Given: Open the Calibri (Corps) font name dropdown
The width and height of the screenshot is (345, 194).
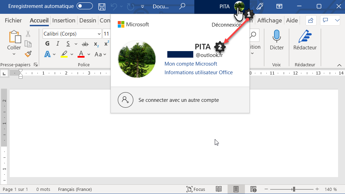Looking at the screenshot, I should (x=99, y=34).
